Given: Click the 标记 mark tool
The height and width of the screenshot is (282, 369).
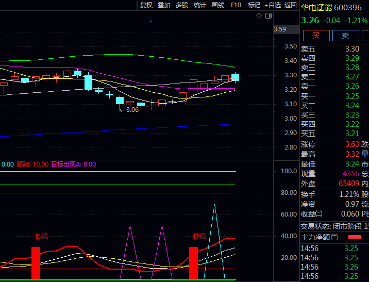Looking at the screenshot, I should click(254, 5).
